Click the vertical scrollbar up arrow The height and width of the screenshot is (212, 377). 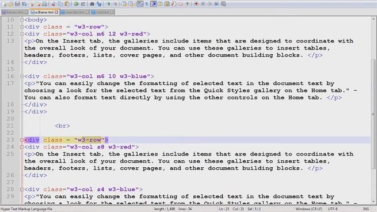click(x=373, y=19)
